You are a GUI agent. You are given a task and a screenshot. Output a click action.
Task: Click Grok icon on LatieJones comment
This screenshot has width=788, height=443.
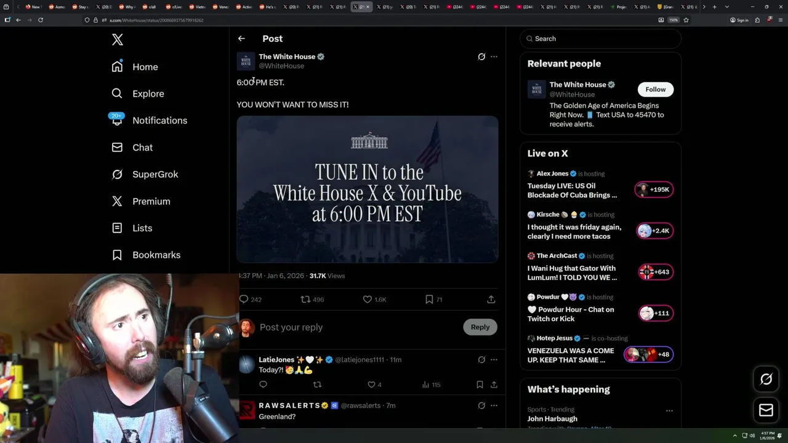point(481,359)
